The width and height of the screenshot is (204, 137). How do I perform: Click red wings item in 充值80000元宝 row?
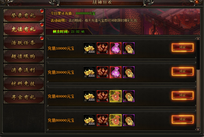pyautogui.click(x=102, y=120)
